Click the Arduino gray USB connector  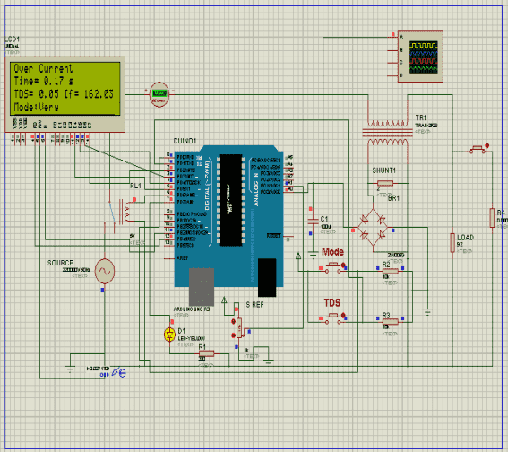(202, 287)
